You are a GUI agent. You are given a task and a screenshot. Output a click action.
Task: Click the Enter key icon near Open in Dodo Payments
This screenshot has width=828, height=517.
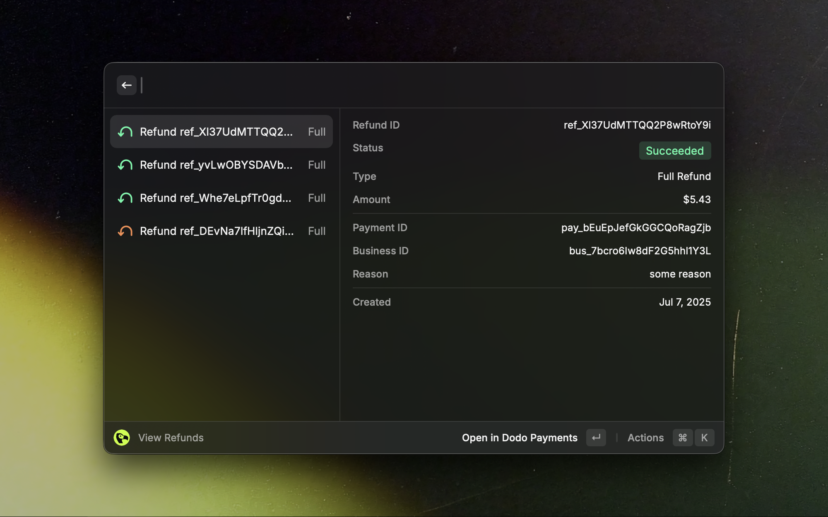(x=596, y=437)
